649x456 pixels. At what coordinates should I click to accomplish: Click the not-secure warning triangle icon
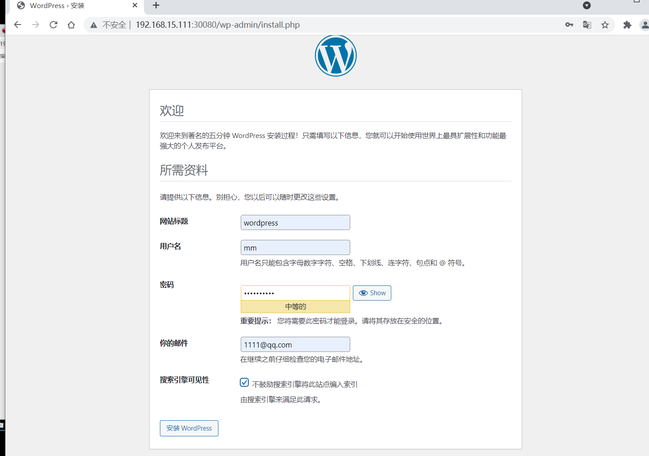coord(94,25)
